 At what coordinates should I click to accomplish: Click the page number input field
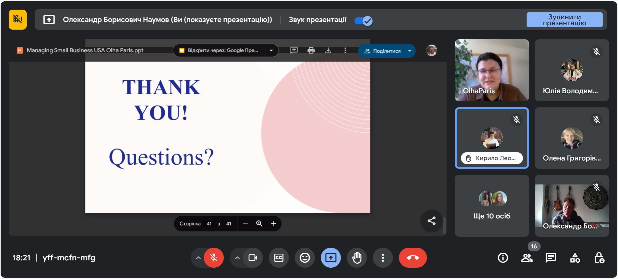tap(209, 224)
